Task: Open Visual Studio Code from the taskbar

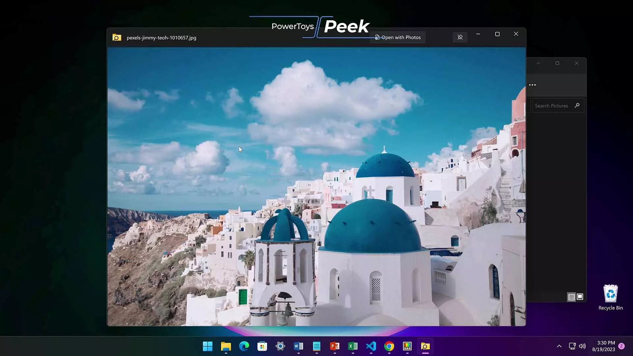Action: (x=371, y=346)
